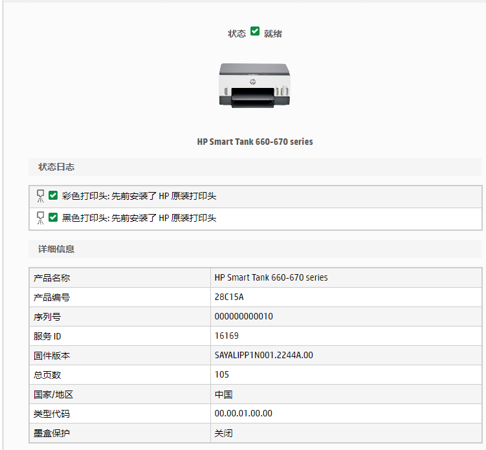The height and width of the screenshot is (450, 486).
Task: Click the 序列号 label cell
Action: pyautogui.click(x=120, y=317)
